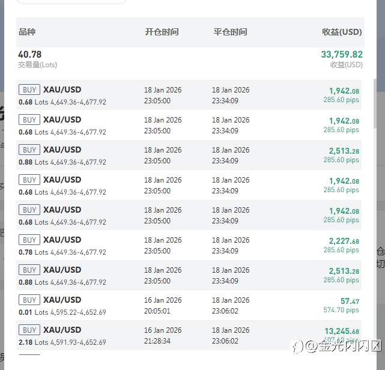The width and height of the screenshot is (385, 370).
Task: Click the BUY badge on the 2.18 lots trade
Action: (29, 330)
